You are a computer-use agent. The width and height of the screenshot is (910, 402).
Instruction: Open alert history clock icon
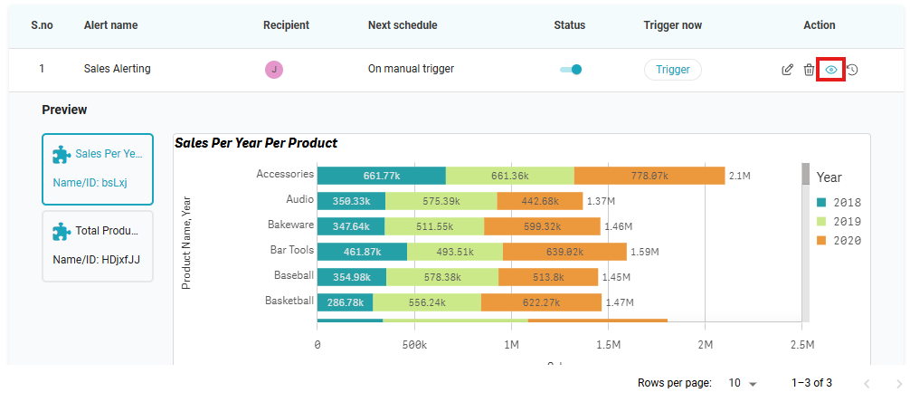click(852, 70)
